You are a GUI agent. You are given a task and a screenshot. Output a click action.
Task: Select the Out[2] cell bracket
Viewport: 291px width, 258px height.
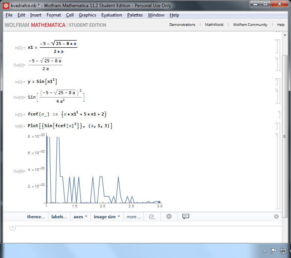[277, 64]
